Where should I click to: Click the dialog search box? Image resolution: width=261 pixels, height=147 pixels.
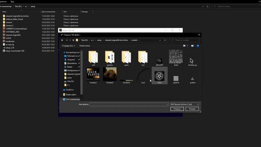184,40
